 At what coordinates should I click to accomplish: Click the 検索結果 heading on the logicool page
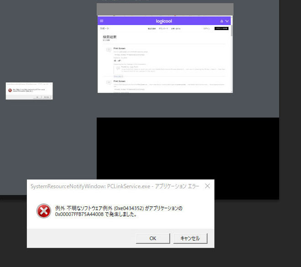[109, 37]
